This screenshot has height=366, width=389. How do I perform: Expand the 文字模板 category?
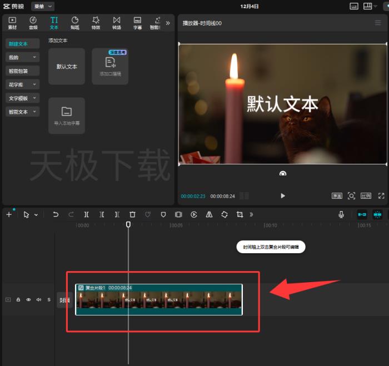point(23,98)
